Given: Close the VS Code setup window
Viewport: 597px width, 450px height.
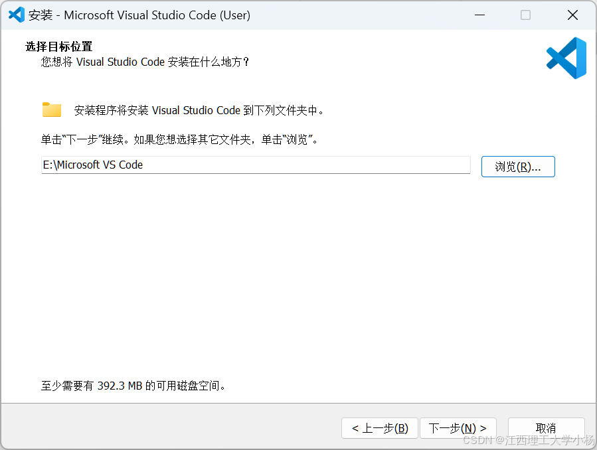Looking at the screenshot, I should point(572,15).
